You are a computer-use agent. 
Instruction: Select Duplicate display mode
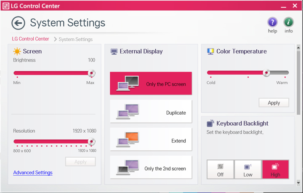151,111
